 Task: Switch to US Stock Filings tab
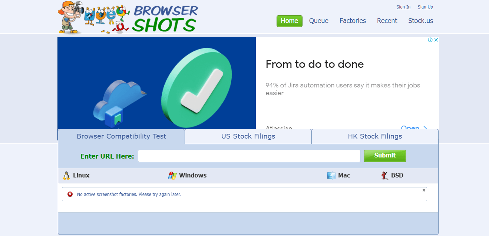tap(248, 136)
